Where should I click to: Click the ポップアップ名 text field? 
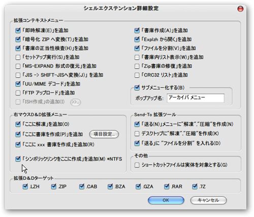click(196, 98)
